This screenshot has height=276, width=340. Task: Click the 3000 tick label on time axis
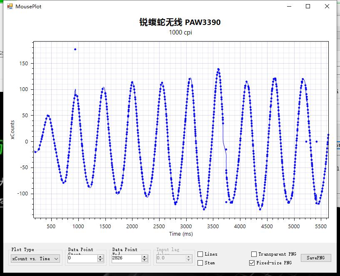(x=186, y=227)
